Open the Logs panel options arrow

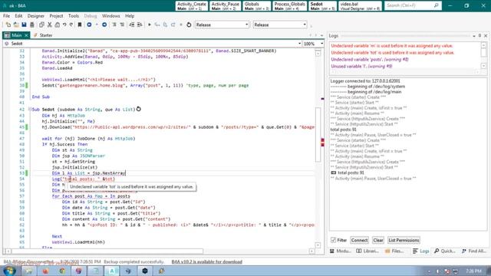pyautogui.click(x=474, y=36)
